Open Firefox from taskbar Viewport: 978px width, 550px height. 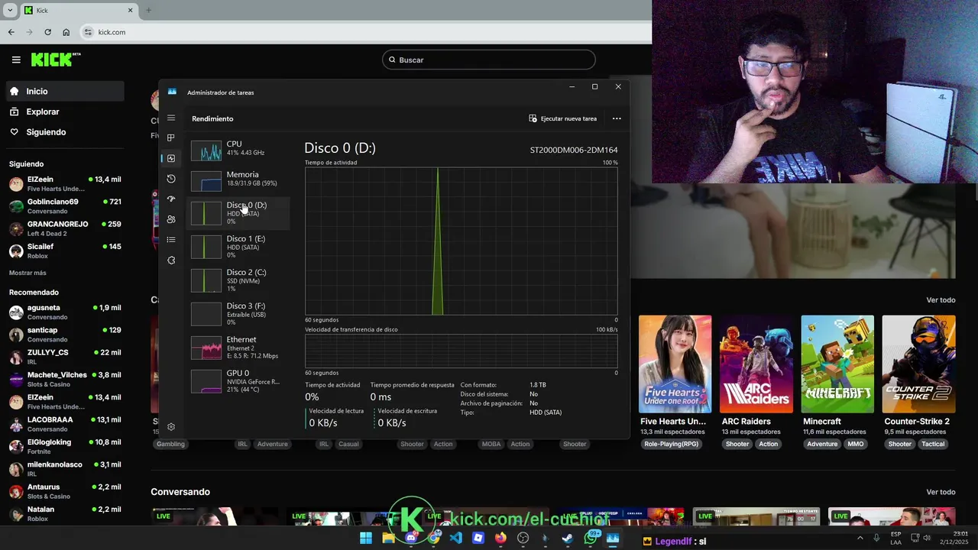point(500,538)
